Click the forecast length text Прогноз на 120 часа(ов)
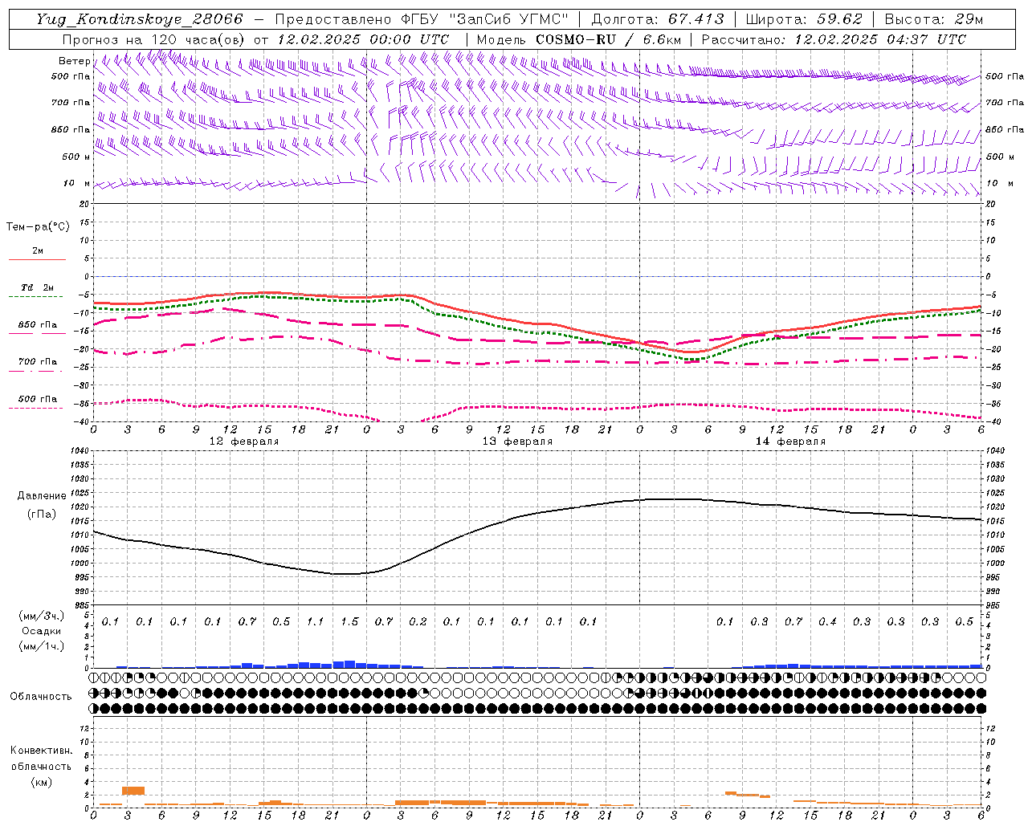1028x822 pixels. 154,39
